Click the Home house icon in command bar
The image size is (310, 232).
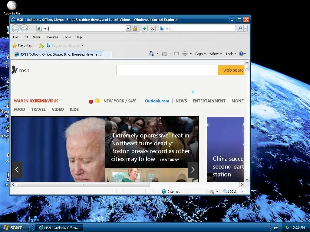pyautogui.click(x=152, y=54)
